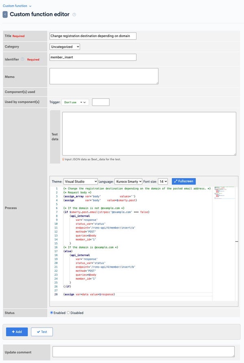Click the back arrow icon beside the page title
Screen dimensions: 244x363
point(5,14)
